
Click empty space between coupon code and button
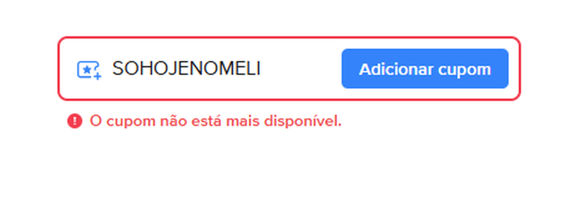click(x=301, y=69)
